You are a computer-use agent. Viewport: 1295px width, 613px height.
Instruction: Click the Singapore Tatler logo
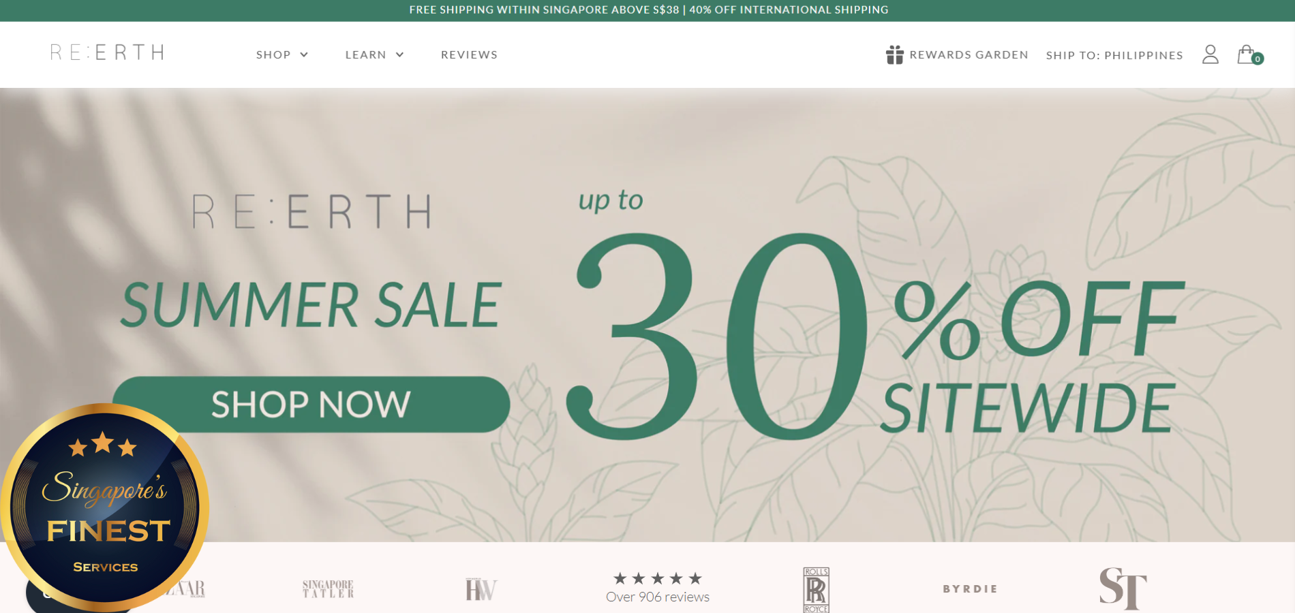coord(328,589)
